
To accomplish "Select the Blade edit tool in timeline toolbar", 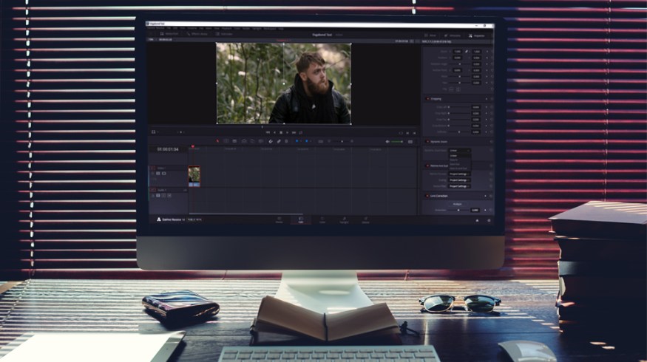I will click(x=235, y=141).
